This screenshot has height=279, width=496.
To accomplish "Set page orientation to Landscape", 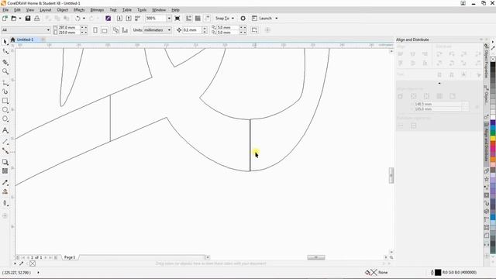I will [x=105, y=30].
